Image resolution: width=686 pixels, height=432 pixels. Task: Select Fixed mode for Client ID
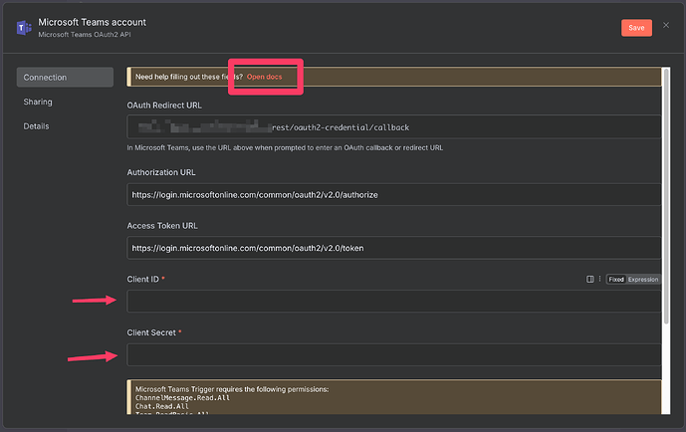pyautogui.click(x=616, y=280)
